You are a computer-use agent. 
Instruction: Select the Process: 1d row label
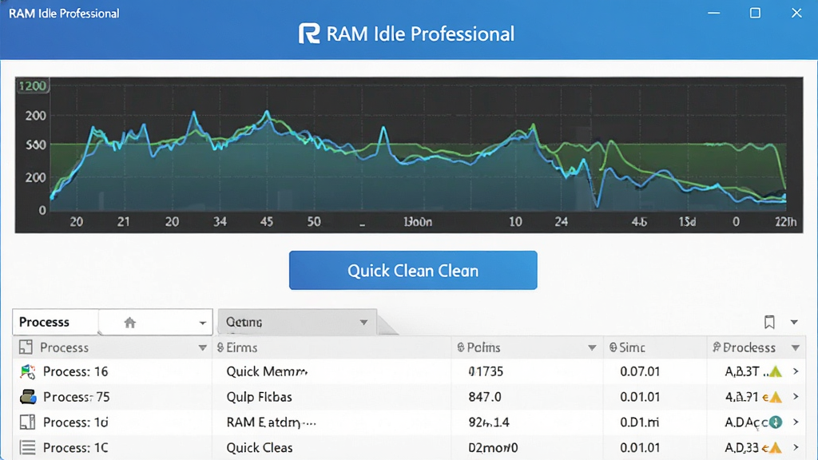tap(75, 422)
